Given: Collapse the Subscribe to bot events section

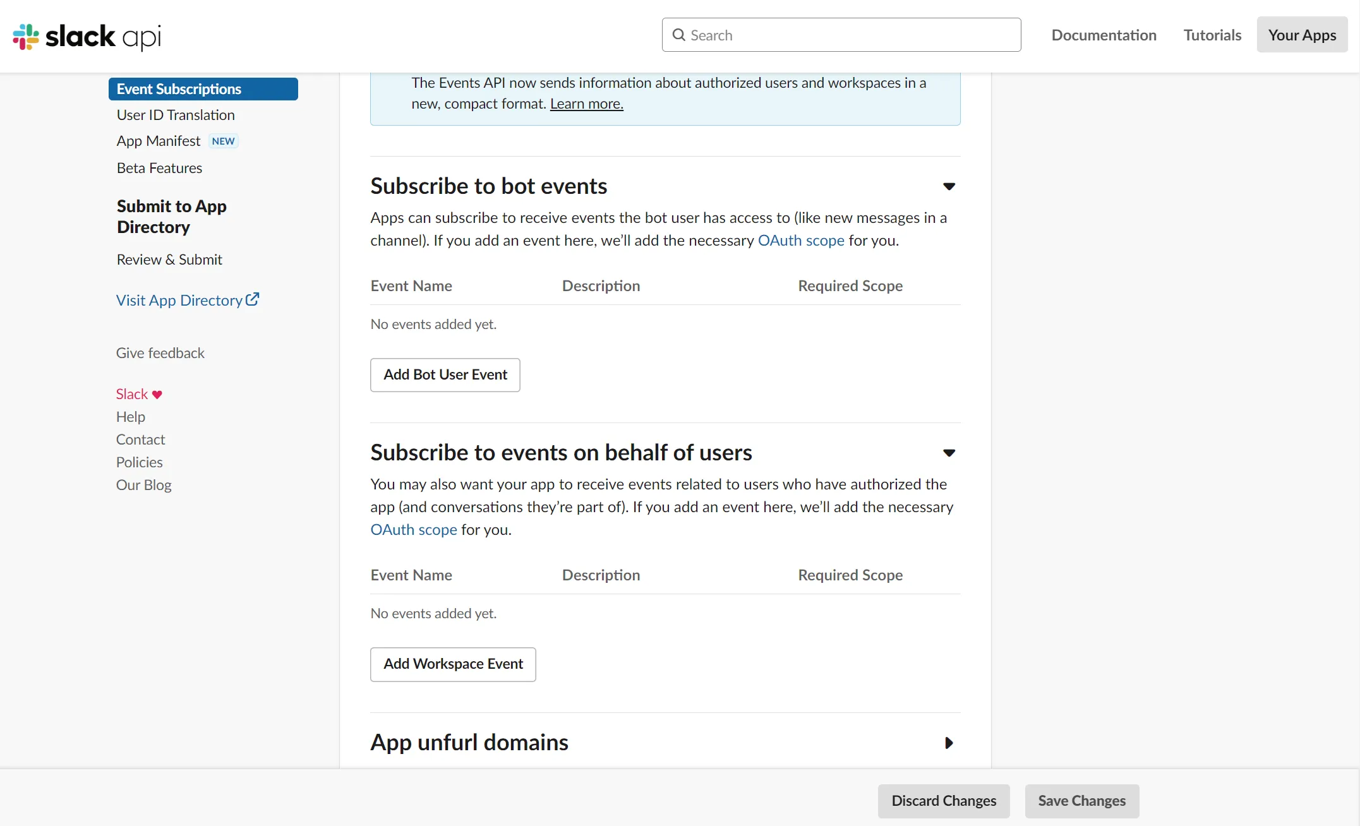Looking at the screenshot, I should (x=949, y=186).
